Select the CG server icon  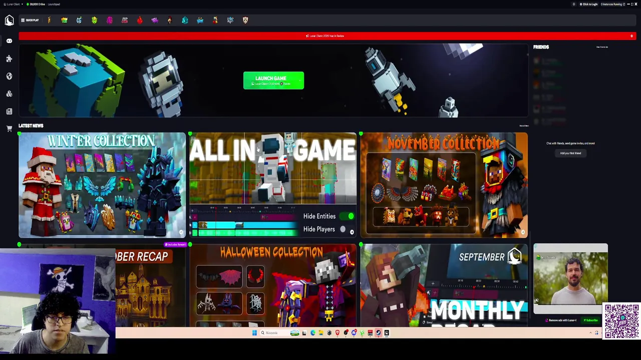(79, 20)
